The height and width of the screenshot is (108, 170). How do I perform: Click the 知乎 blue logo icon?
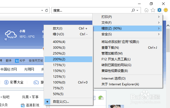[17, 61]
